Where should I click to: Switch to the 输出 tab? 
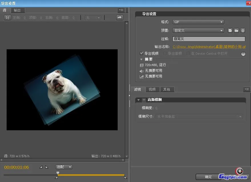coord(17,10)
